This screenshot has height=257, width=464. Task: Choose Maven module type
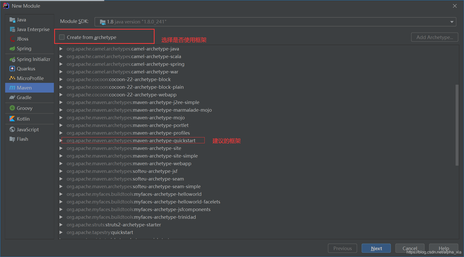tap(29, 88)
